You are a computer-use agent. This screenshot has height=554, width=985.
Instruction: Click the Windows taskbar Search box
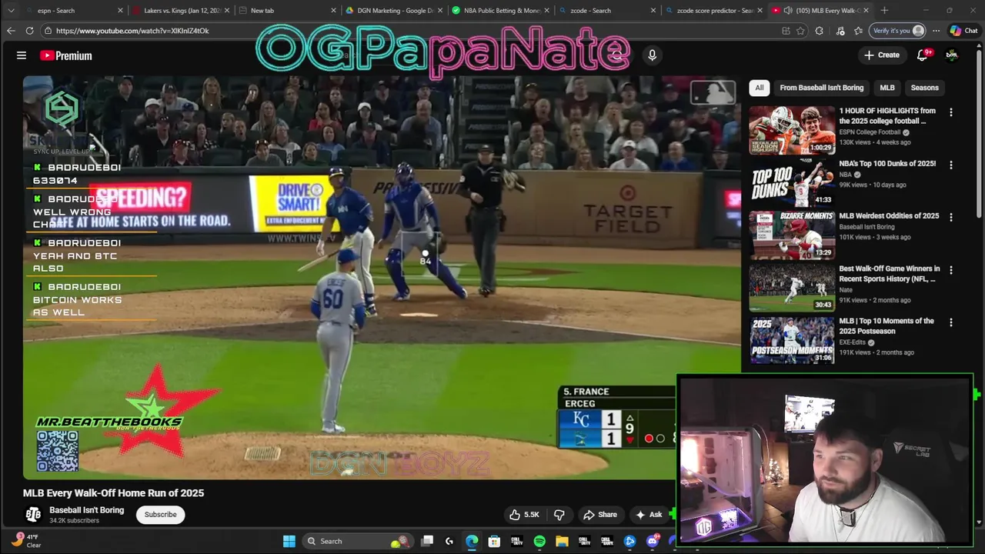coord(358,542)
